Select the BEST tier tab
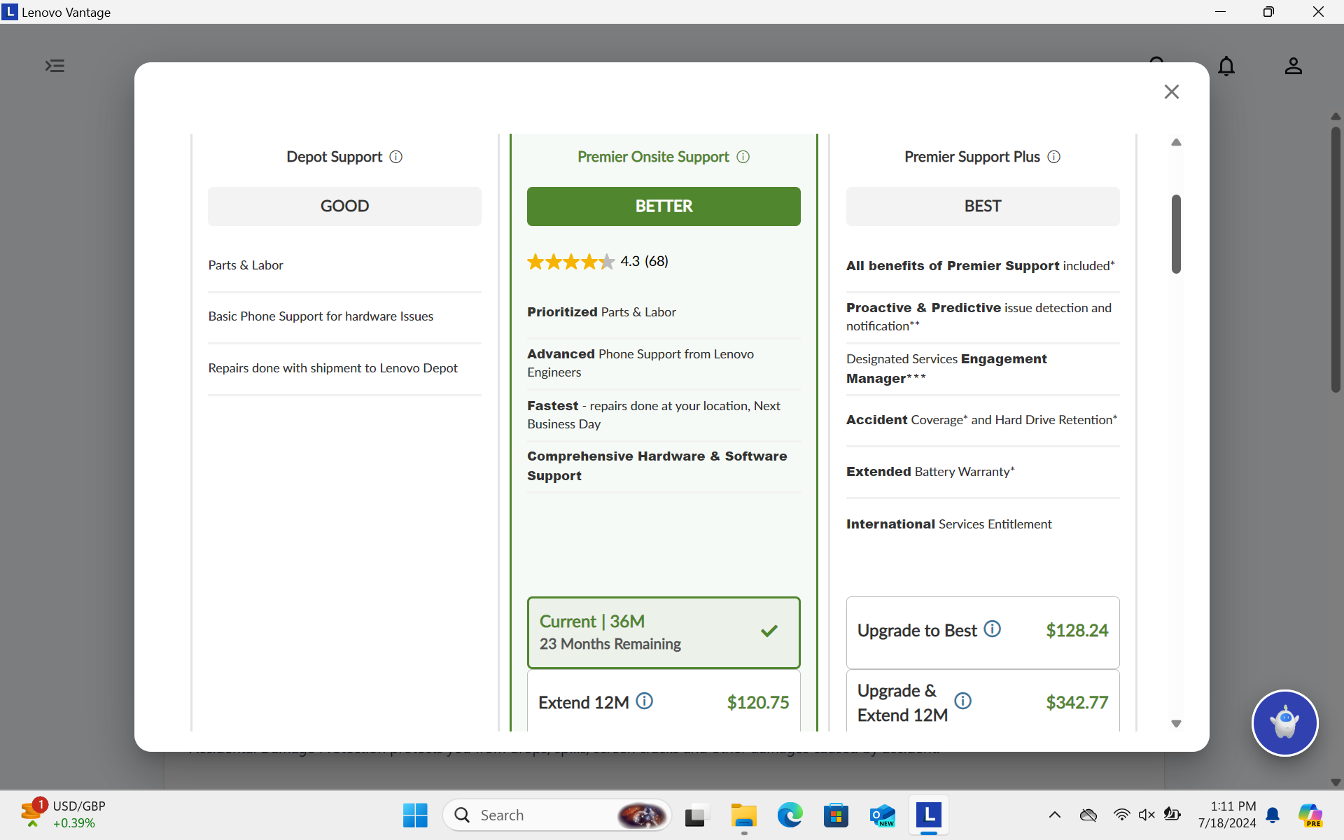The width and height of the screenshot is (1344, 840). 982,206
